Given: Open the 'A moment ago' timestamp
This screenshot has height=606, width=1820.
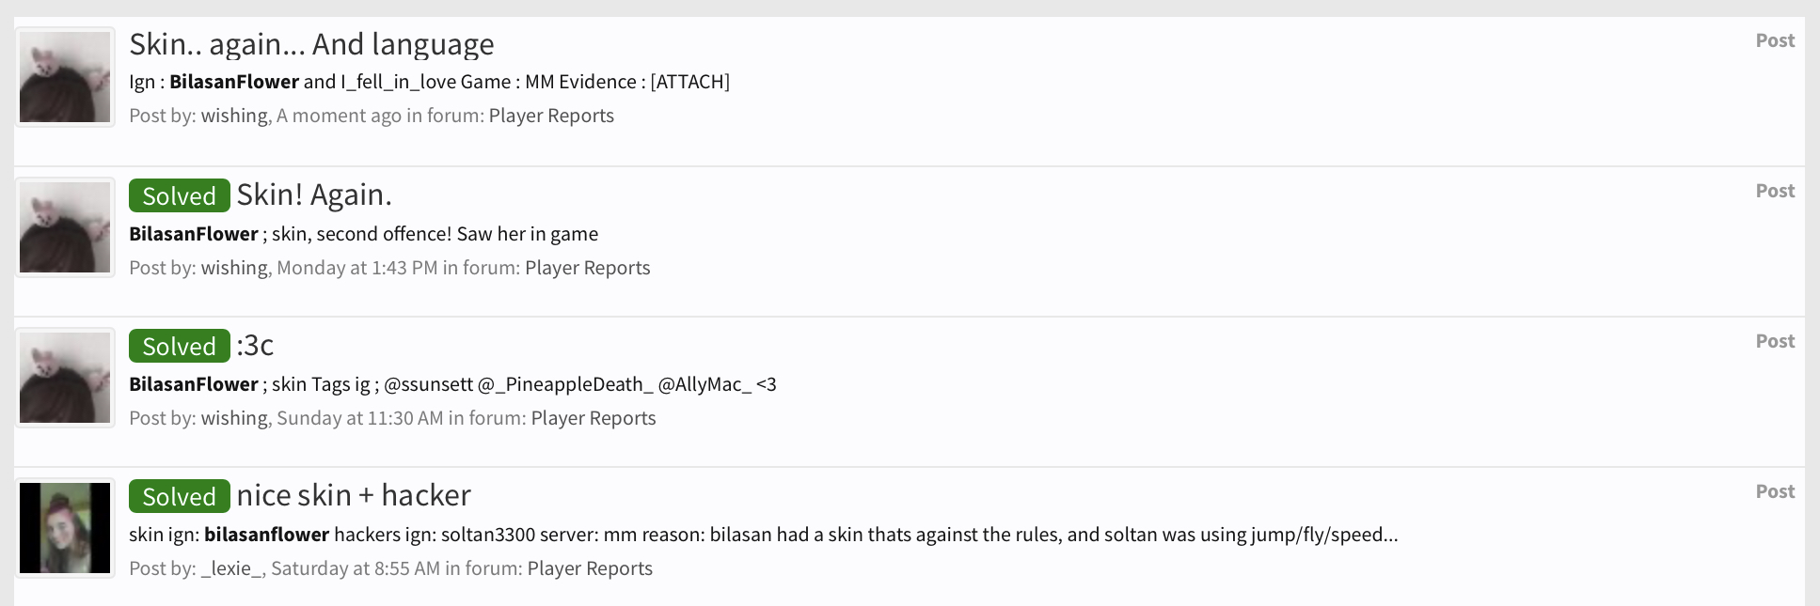Looking at the screenshot, I should (339, 116).
